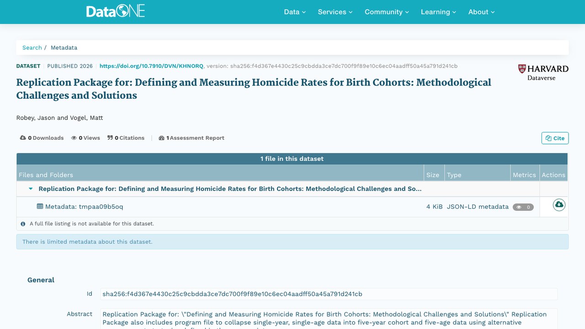Click the info icon beside full file listing note
585x329 pixels.
[23, 224]
